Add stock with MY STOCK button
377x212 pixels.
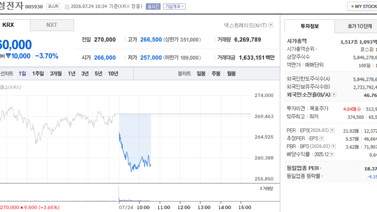tap(362, 6)
